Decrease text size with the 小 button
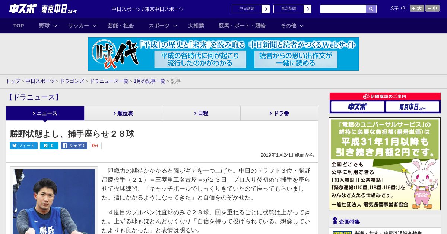The image size is (447, 234). [432, 8]
